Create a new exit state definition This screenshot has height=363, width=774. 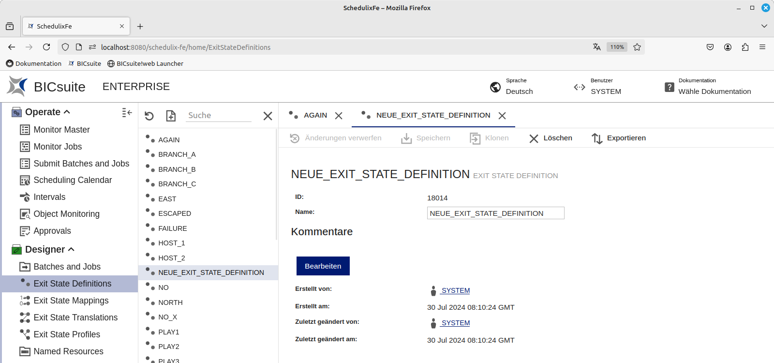coord(171,116)
